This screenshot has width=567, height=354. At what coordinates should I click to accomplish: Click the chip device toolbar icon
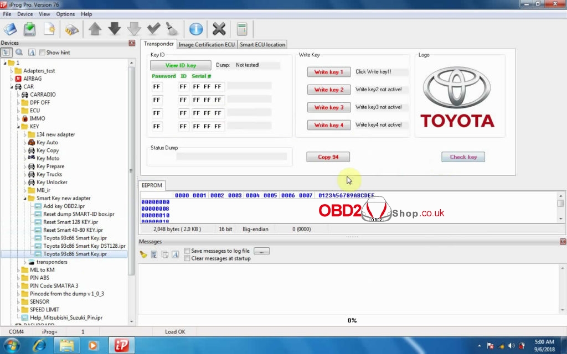pyautogui.click(x=71, y=29)
